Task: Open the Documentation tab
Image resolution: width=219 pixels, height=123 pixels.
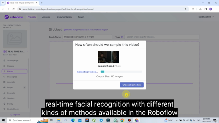Action: pyautogui.click(x=64, y=17)
